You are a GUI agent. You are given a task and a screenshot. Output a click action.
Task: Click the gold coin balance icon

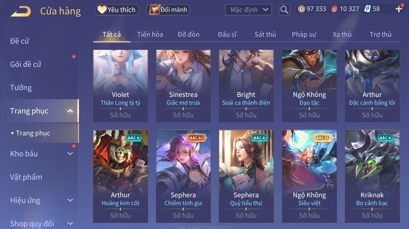click(301, 9)
